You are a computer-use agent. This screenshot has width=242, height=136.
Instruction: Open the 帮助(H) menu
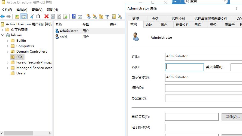[x=53, y=10]
